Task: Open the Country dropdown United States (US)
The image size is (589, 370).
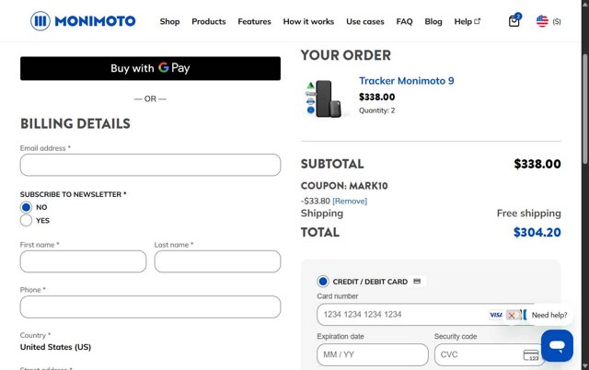Action: pos(55,347)
